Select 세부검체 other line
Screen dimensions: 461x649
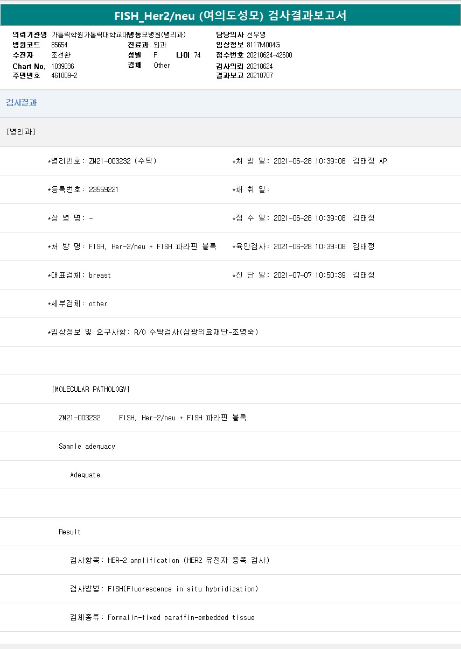coord(78,304)
